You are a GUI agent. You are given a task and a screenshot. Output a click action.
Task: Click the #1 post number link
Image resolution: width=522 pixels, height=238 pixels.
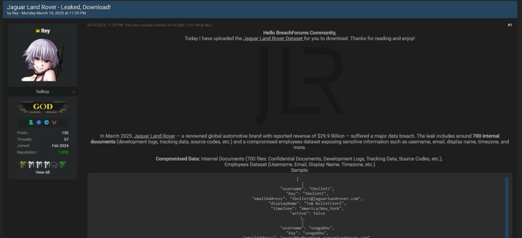509,25
